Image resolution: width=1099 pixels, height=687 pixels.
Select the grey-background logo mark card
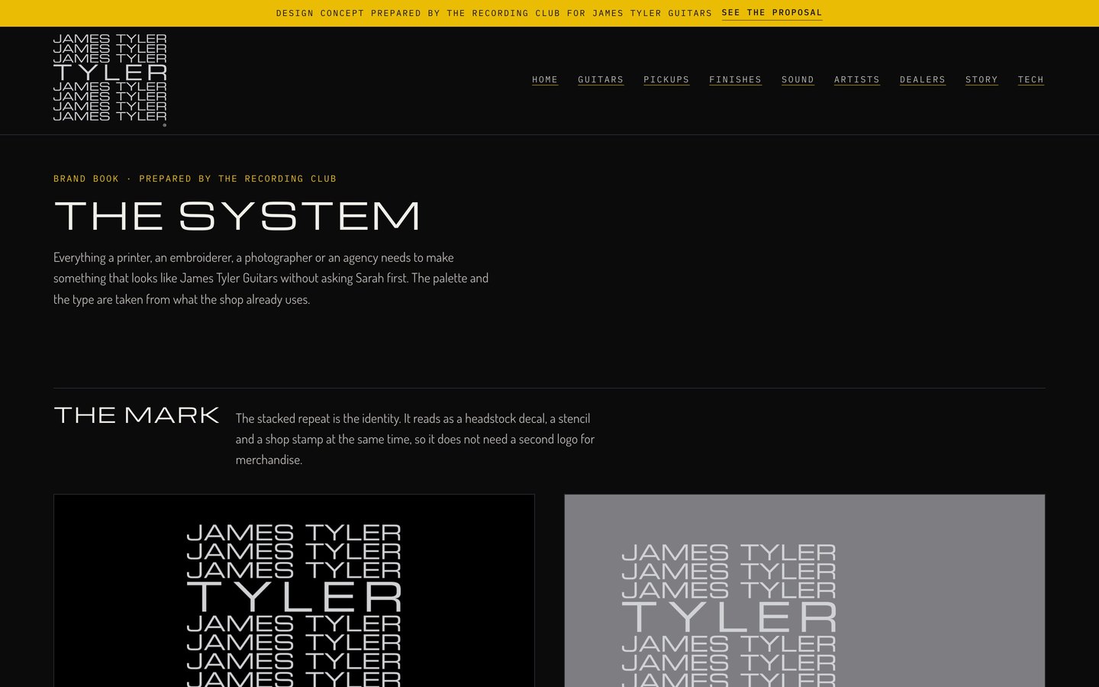[x=804, y=591]
